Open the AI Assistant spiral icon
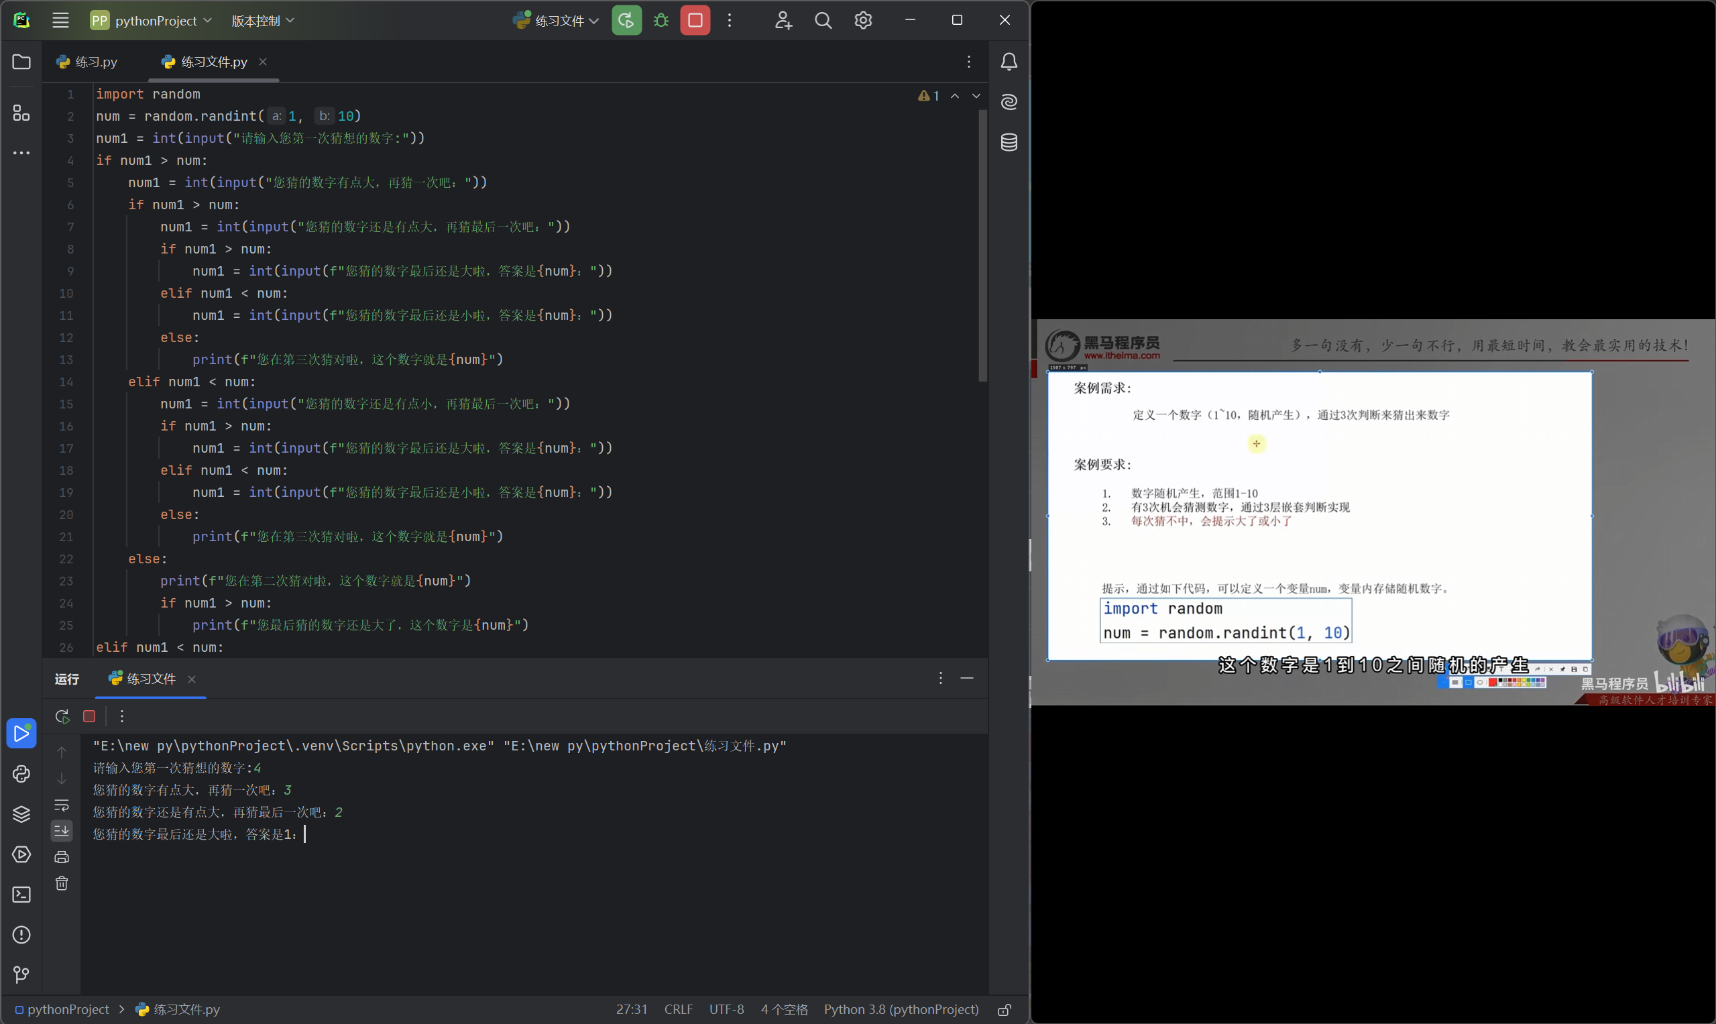Viewport: 1716px width, 1024px height. pos(1009,102)
